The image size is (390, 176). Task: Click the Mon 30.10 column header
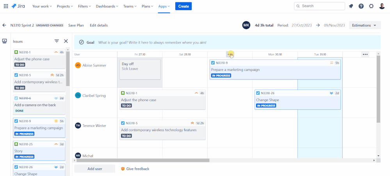point(274,55)
